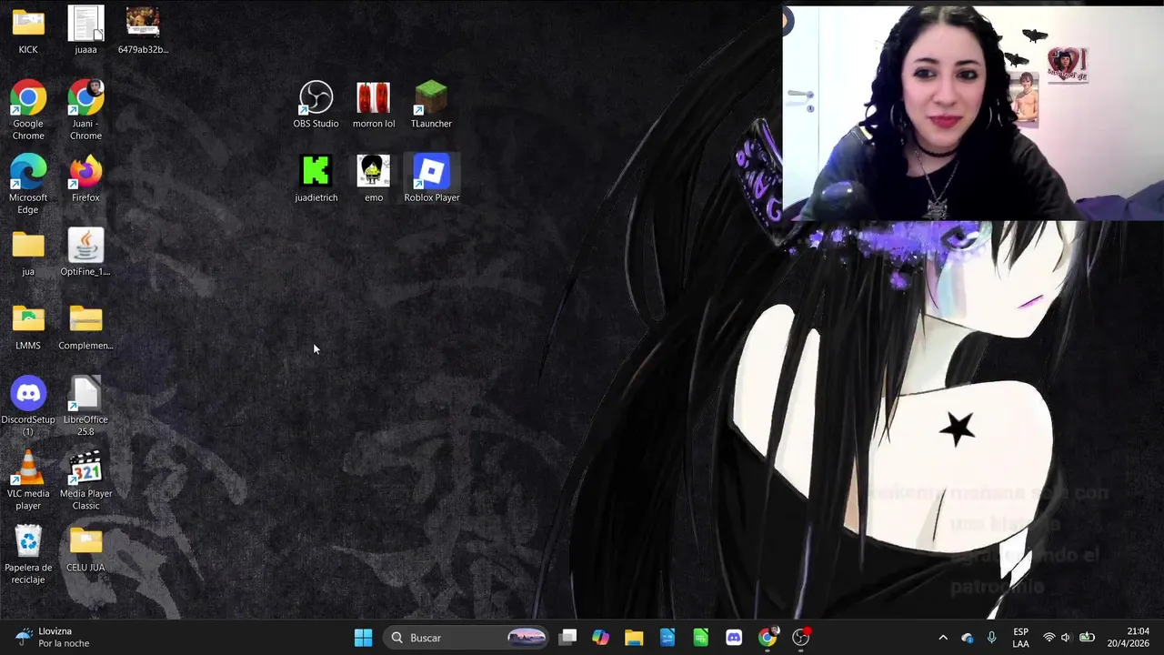This screenshot has height=655, width=1164.
Task: Open the LMMS desktop shortcut
Action: (28, 326)
